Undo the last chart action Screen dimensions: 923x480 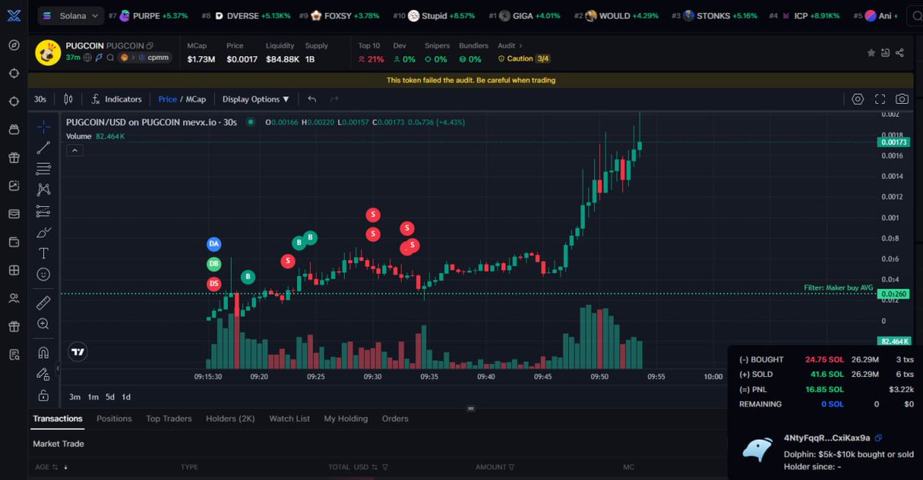coord(312,98)
